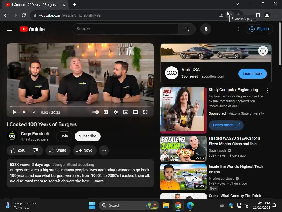Click the search magnifier button
Viewport: 282px width, 212px height.
[187, 29]
